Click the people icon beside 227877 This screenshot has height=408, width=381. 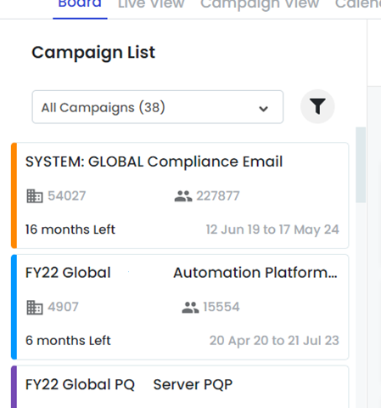[x=183, y=195]
